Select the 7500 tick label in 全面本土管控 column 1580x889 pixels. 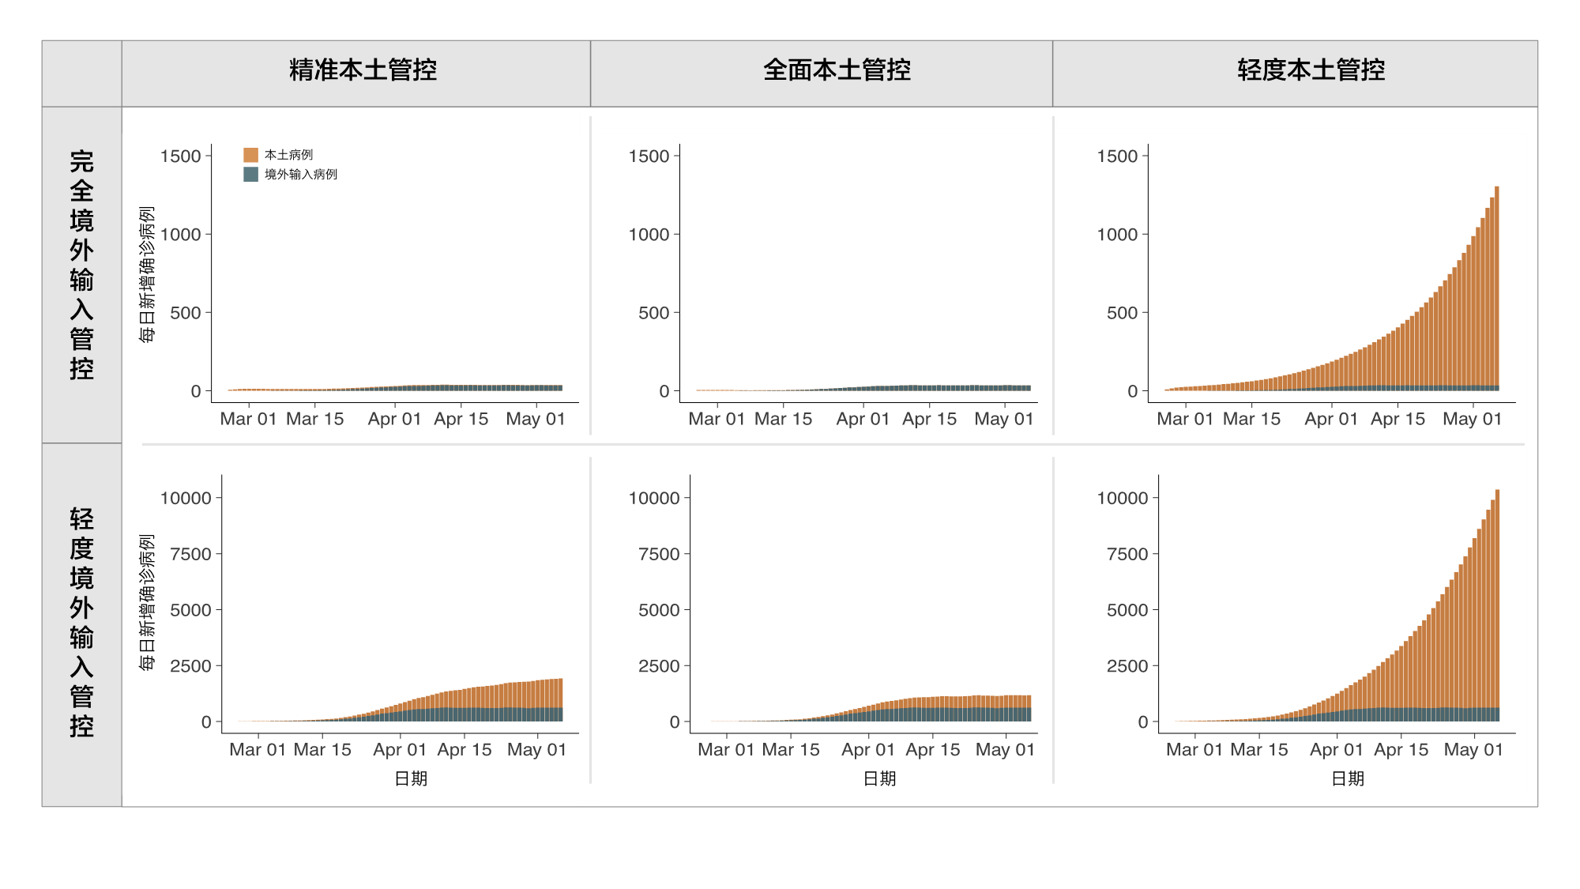click(659, 555)
